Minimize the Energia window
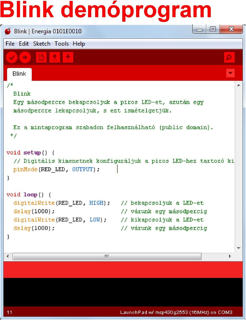This screenshot has width=246, height=321. point(200,29)
